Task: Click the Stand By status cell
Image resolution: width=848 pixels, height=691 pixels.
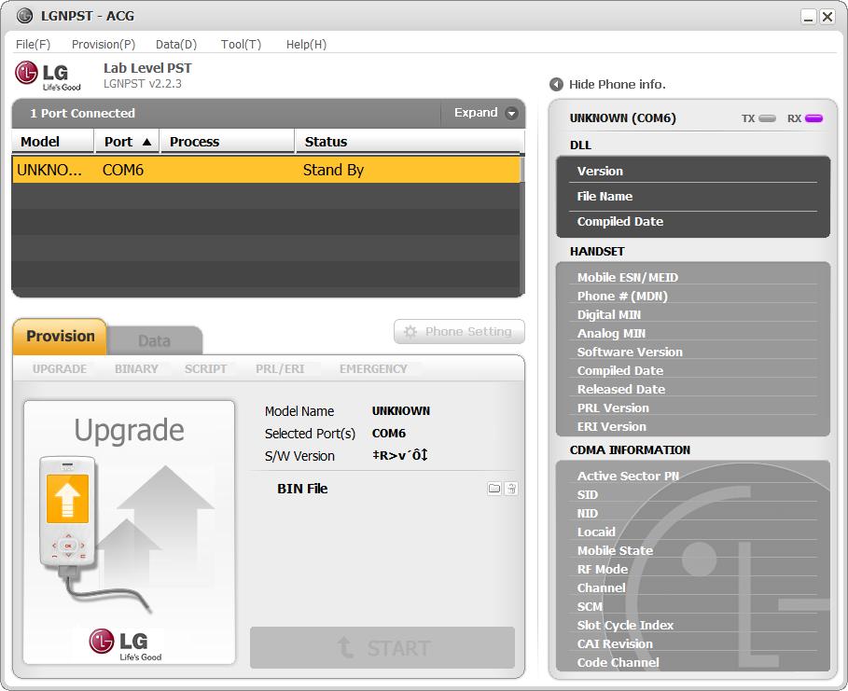Action: [333, 170]
